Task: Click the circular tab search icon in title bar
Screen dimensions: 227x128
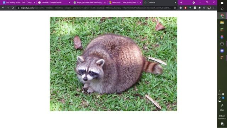Action: 194,2
